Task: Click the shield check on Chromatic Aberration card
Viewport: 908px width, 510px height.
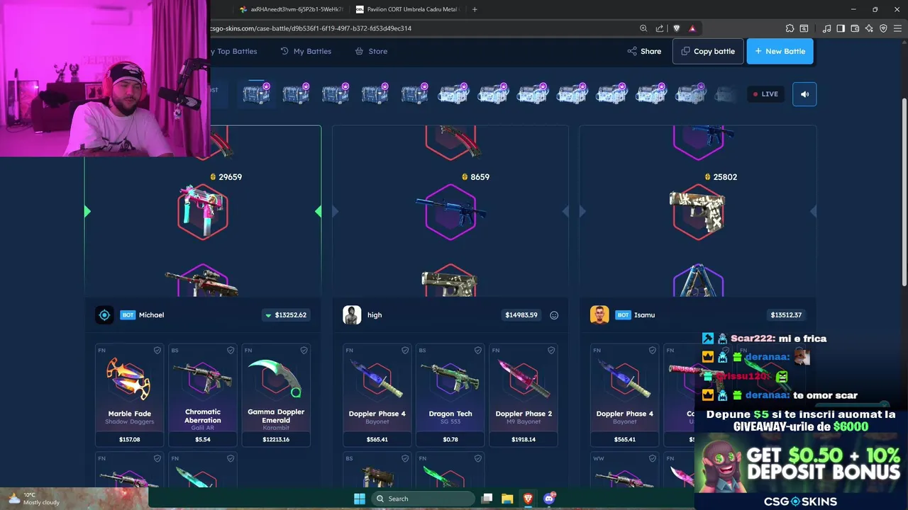Action: (x=231, y=350)
